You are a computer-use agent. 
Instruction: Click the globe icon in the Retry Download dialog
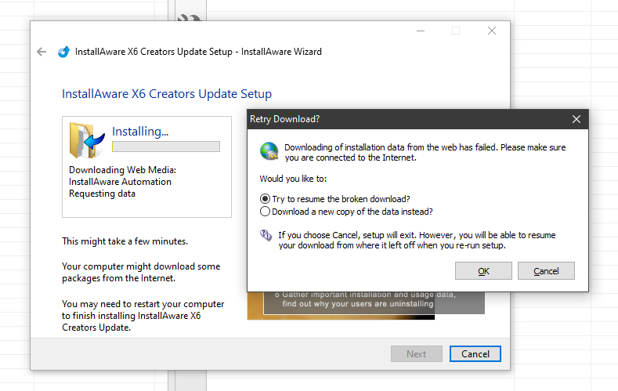269,151
